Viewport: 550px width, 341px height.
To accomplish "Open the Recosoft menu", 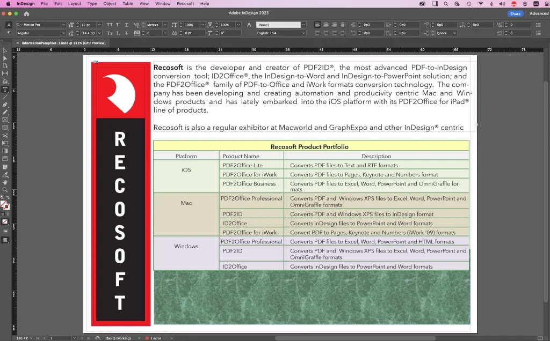I will (185, 4).
